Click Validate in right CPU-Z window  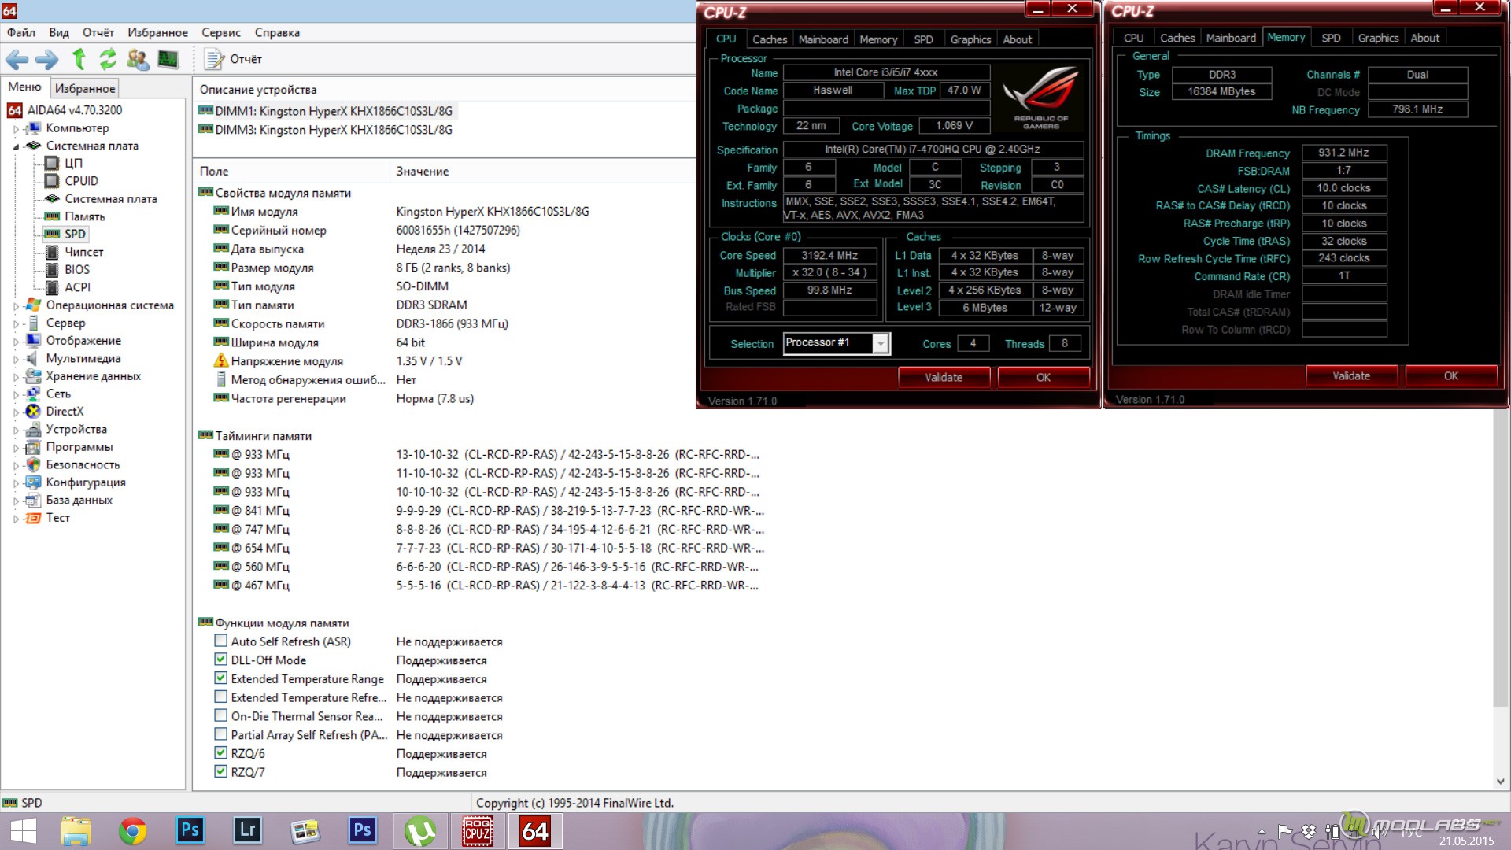coord(1351,375)
